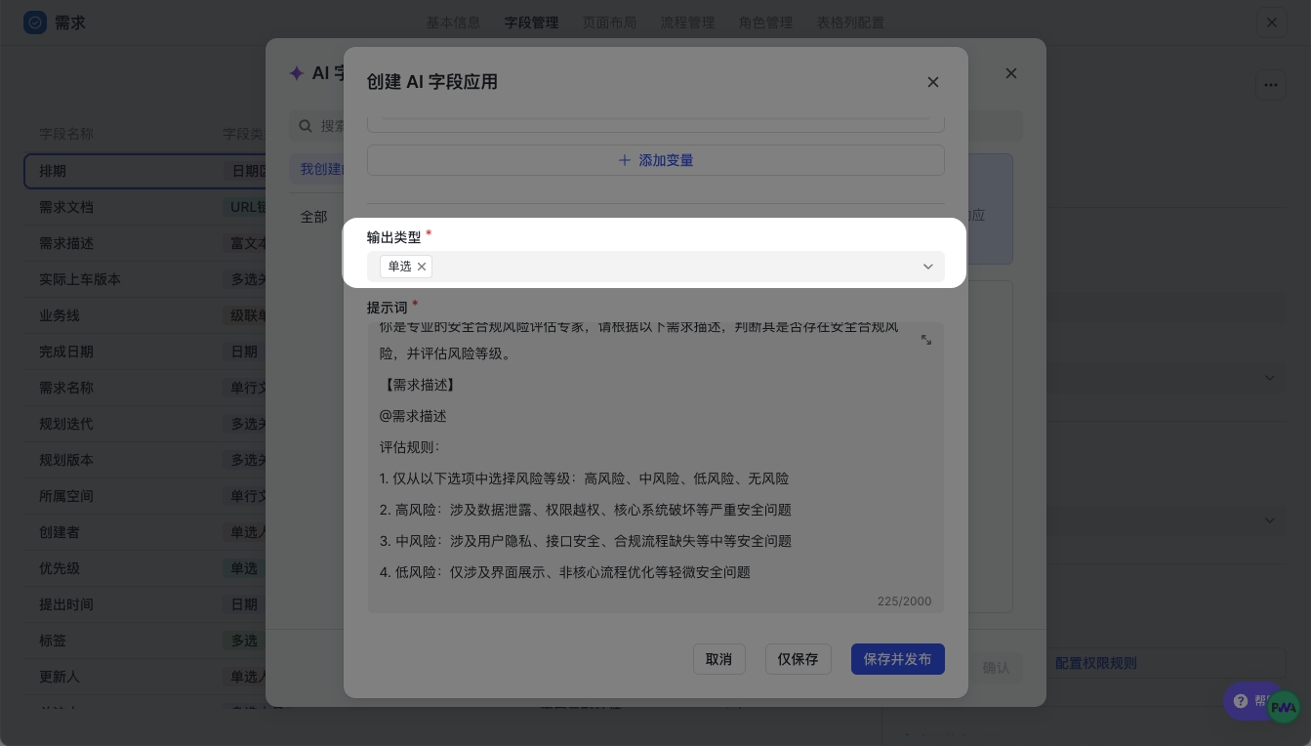This screenshot has width=1311, height=746.
Task: Switch to the 角色管理 tab
Action: 765,22
